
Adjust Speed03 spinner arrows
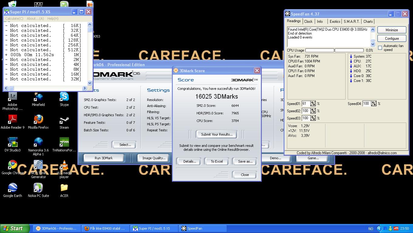pyautogui.click(x=313, y=118)
